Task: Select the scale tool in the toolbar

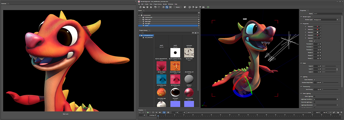Action: coord(170,7)
